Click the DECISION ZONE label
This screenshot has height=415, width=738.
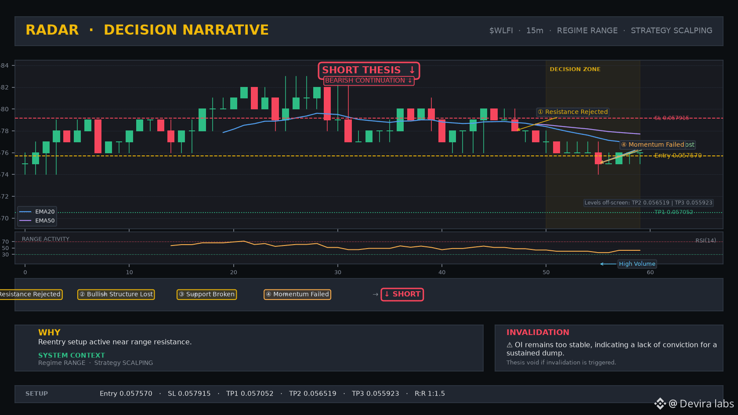tap(575, 69)
